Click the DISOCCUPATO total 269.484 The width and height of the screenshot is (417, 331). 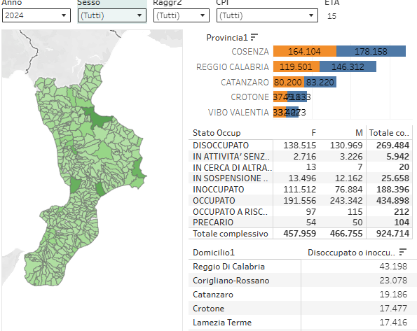(392, 146)
